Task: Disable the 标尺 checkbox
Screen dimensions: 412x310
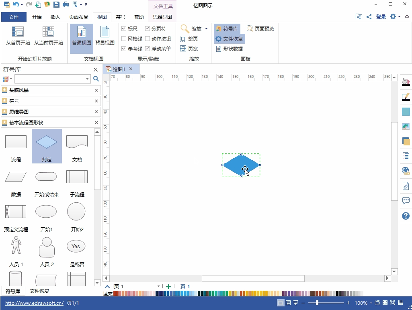Action: [124, 29]
